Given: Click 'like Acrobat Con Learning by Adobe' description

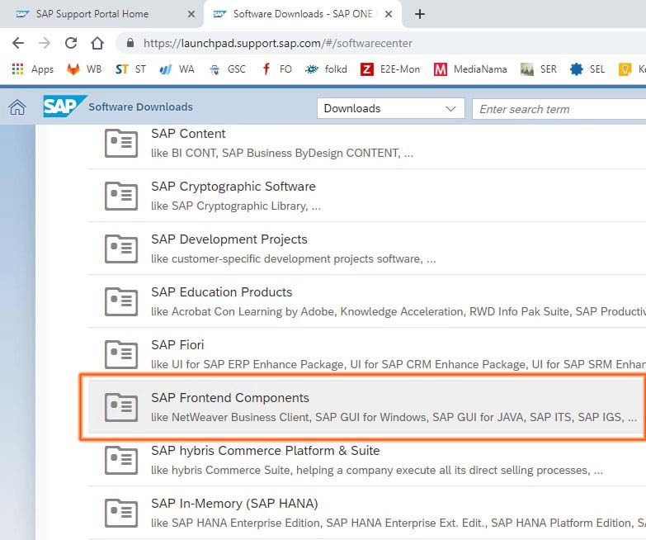Looking at the screenshot, I should (398, 311).
